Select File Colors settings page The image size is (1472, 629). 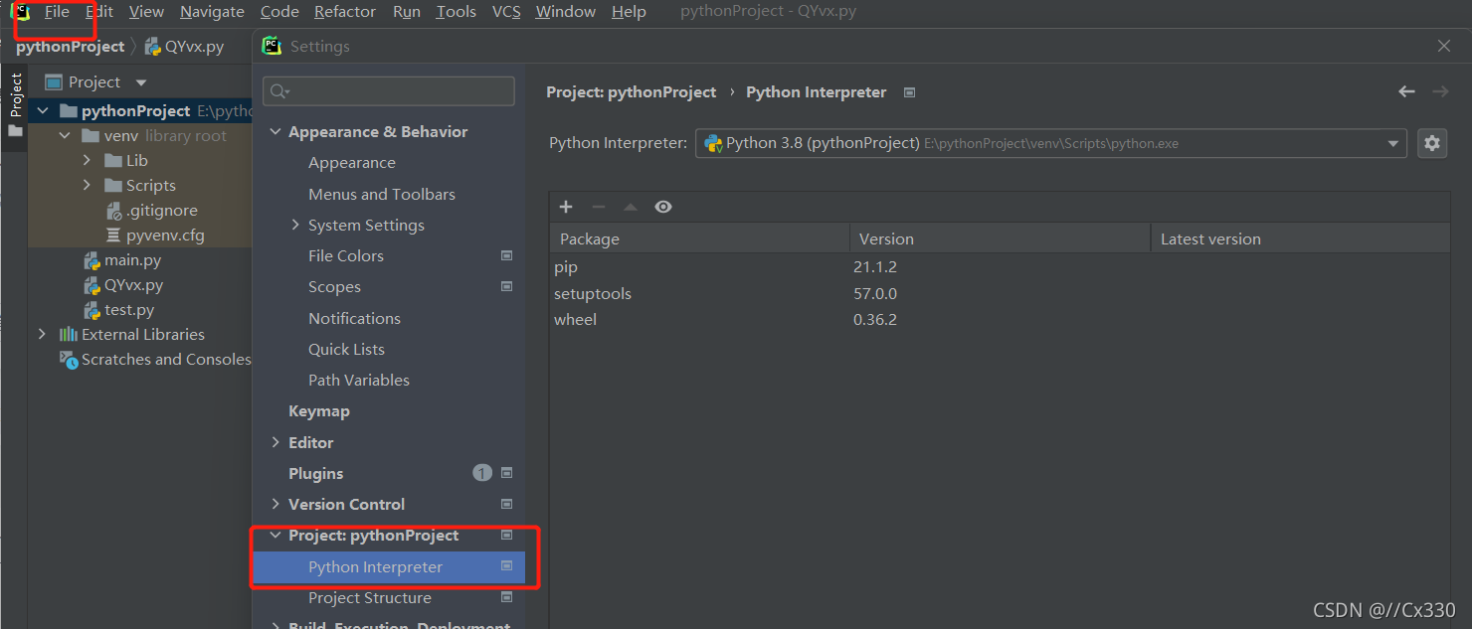346,256
